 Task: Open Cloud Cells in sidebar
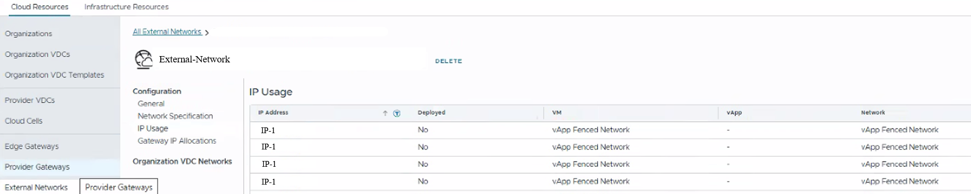pos(24,121)
